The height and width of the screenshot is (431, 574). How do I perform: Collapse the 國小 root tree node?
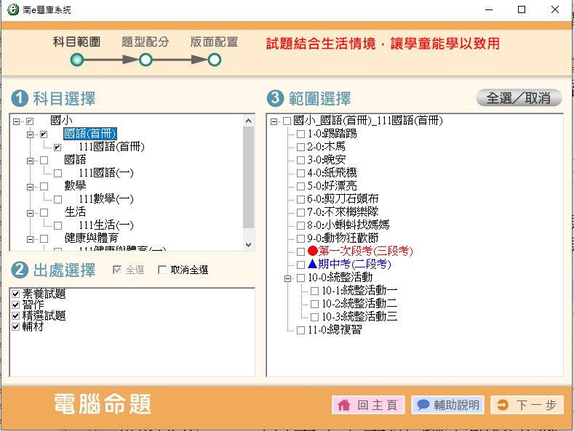point(17,121)
